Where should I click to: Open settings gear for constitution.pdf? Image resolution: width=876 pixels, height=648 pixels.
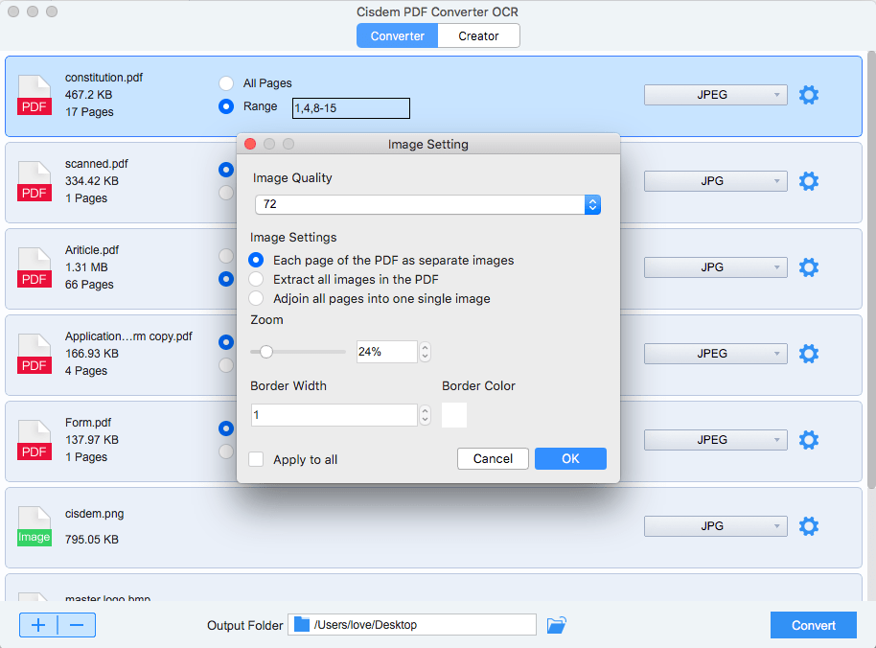point(808,95)
